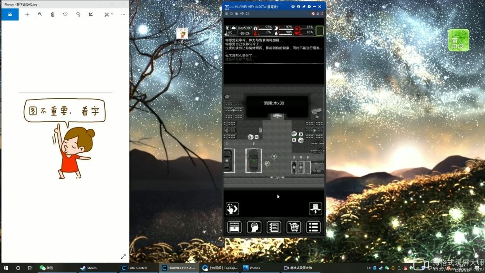Viewport: 485px width, 273px height.
Task: Open the three-dot more menu in Photos
Action: [x=123, y=14]
